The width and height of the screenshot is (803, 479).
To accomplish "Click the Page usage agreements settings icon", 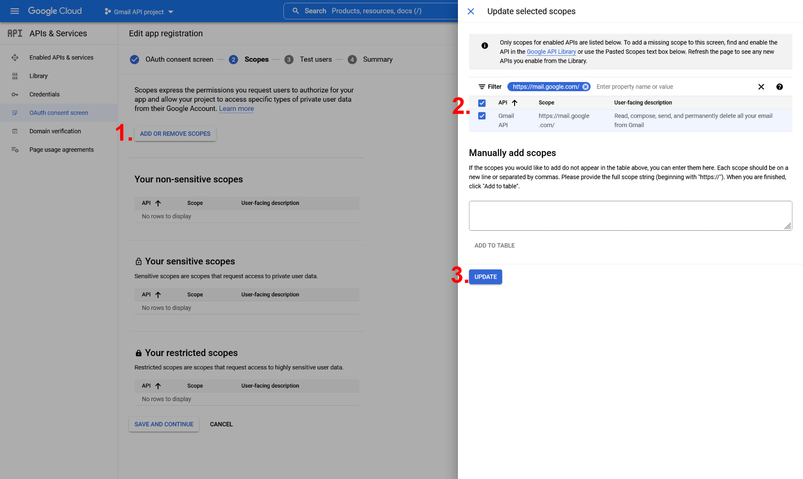I will (15, 150).
